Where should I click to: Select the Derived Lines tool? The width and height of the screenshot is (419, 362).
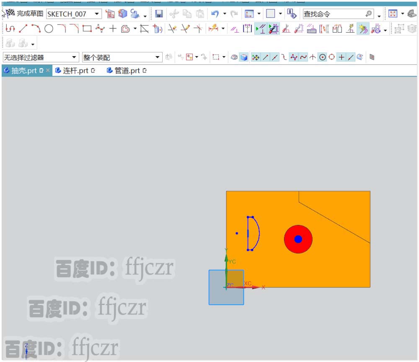click(145, 28)
